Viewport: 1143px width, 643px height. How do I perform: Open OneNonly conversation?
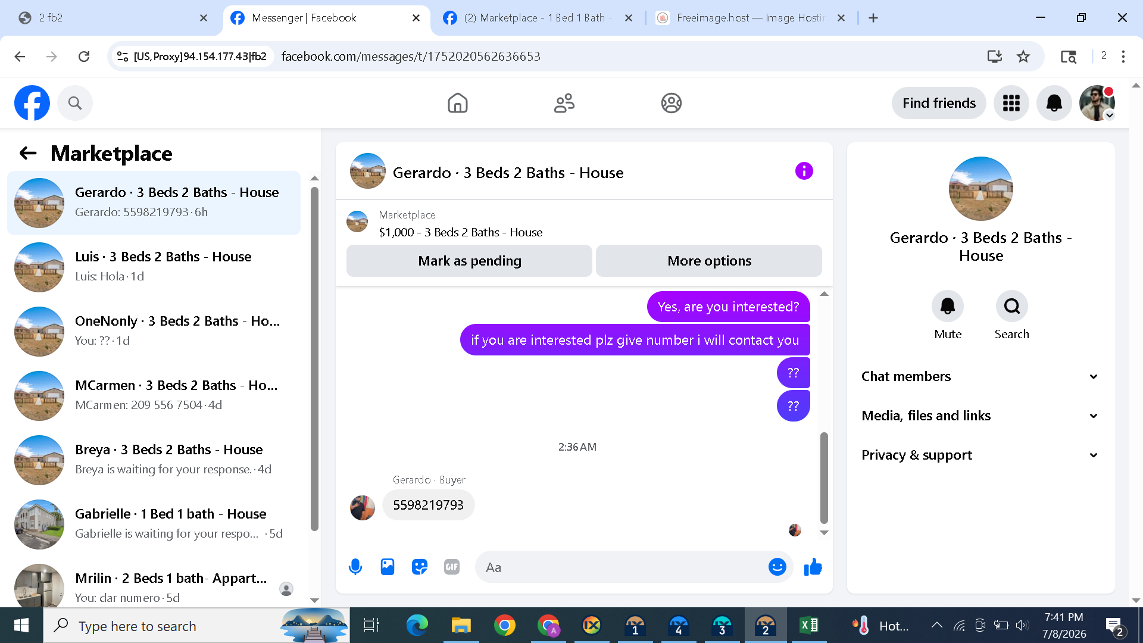(x=154, y=332)
